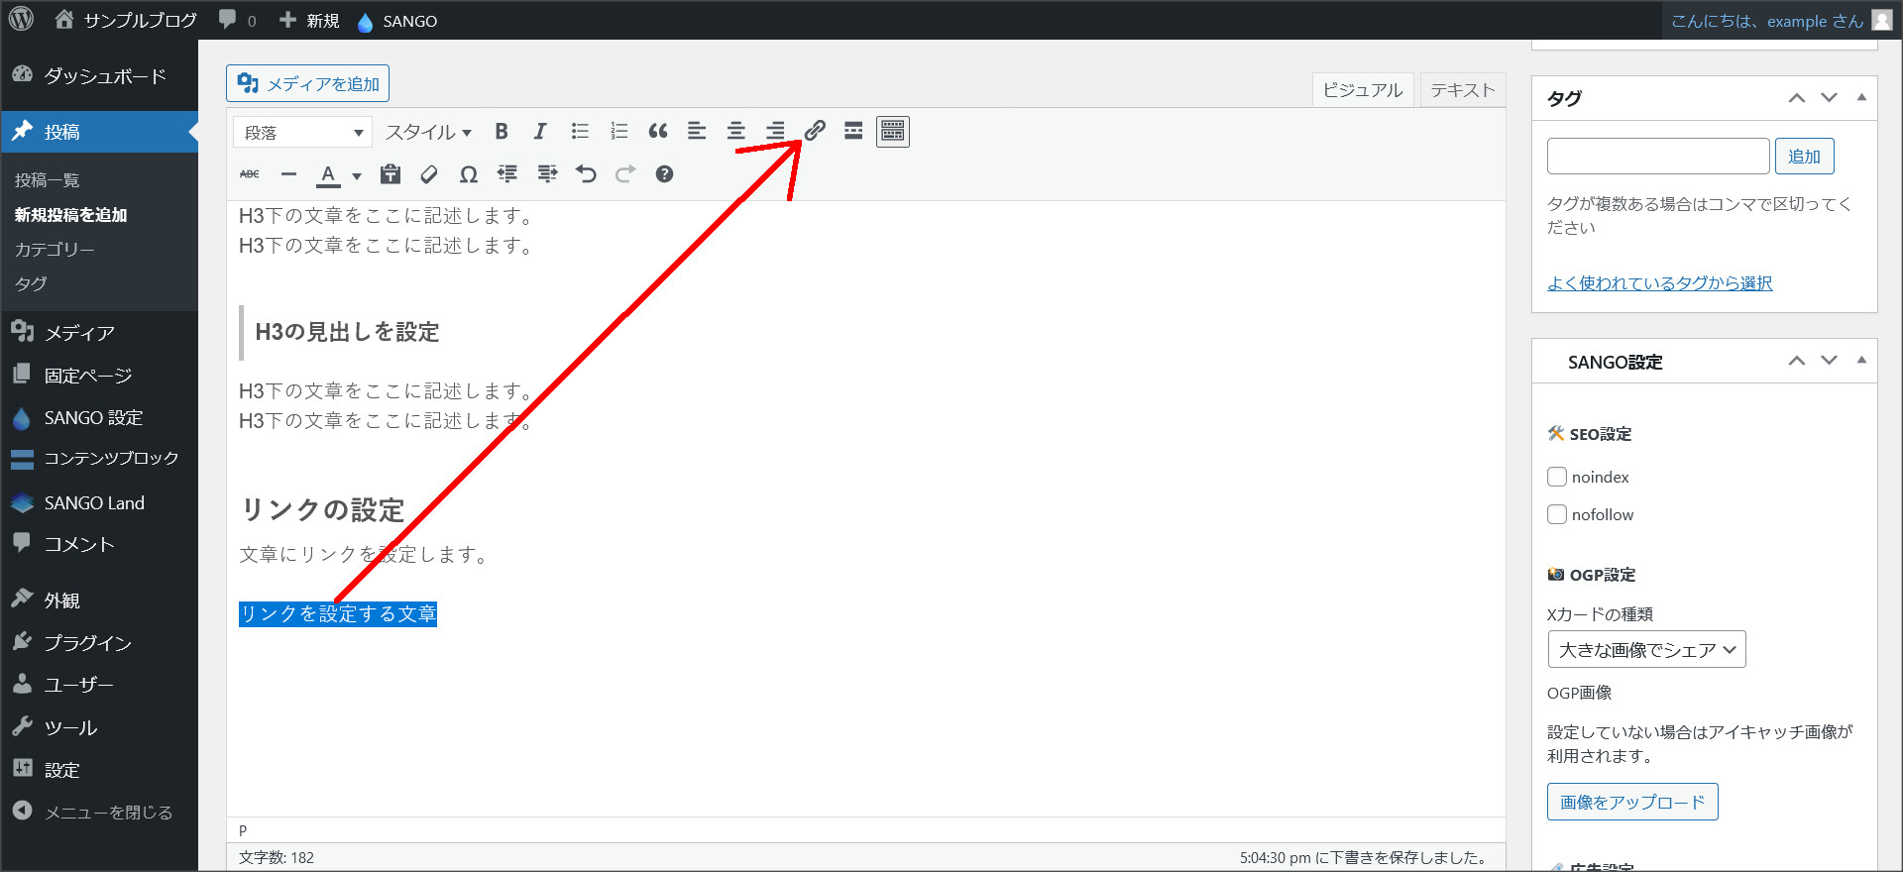Insert the Read More tag
Viewport: 1903px width, 872px height.
click(x=853, y=131)
